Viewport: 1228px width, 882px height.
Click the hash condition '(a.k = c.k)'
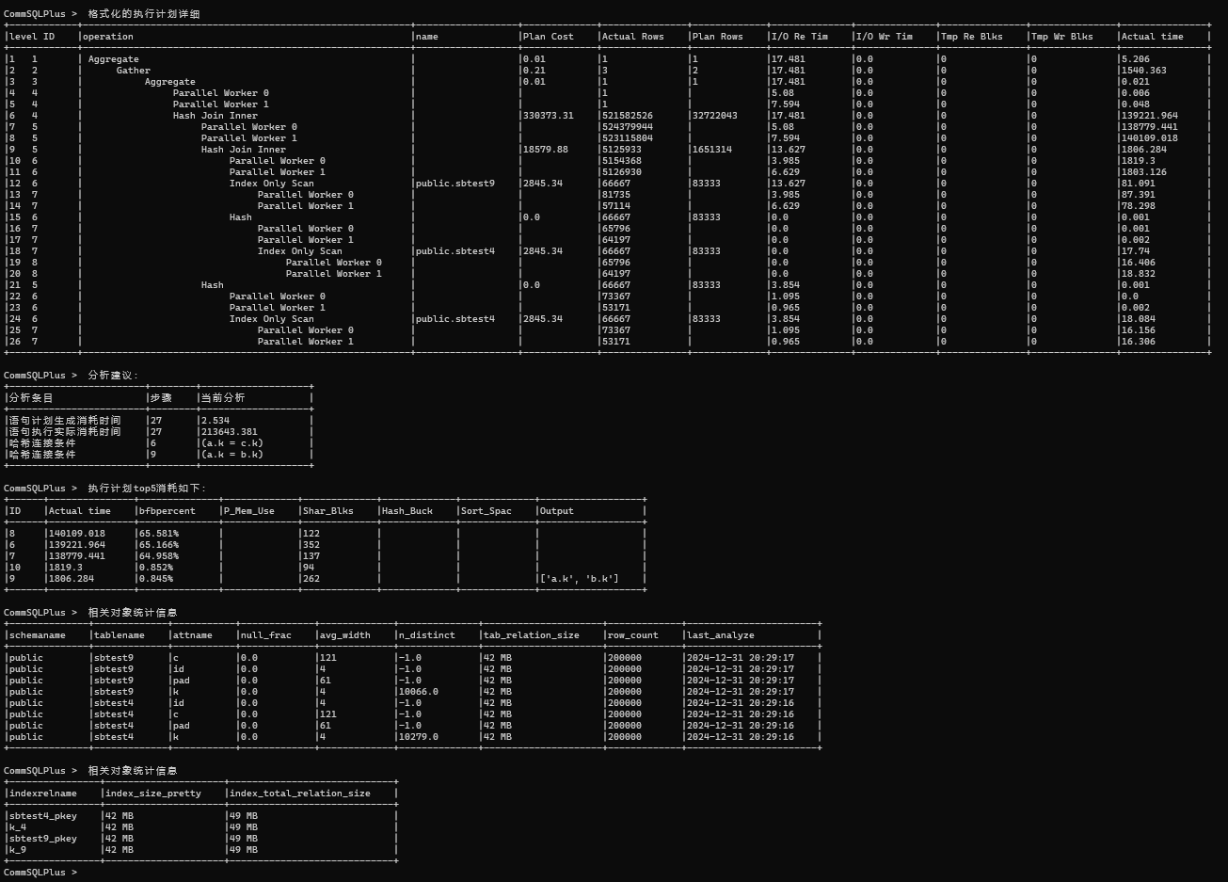tap(232, 443)
